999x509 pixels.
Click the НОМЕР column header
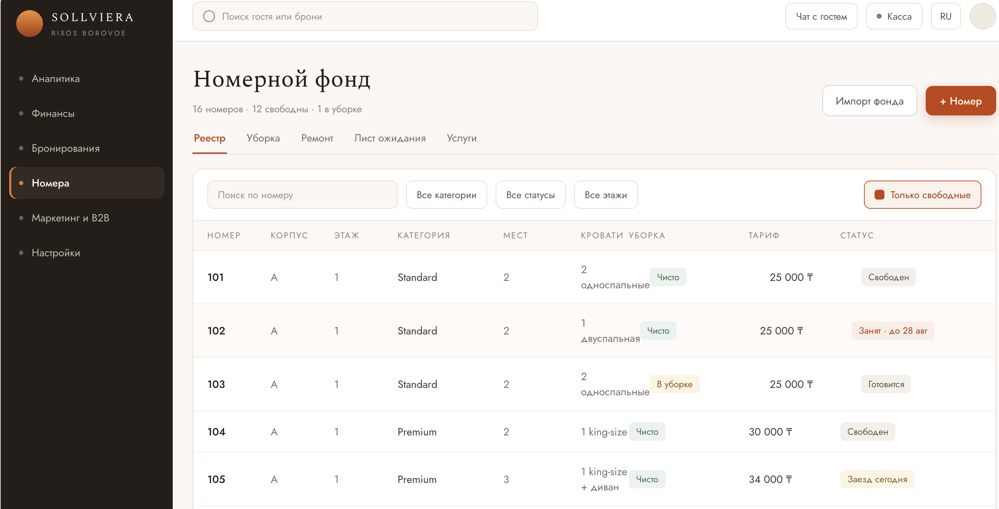[x=224, y=235]
